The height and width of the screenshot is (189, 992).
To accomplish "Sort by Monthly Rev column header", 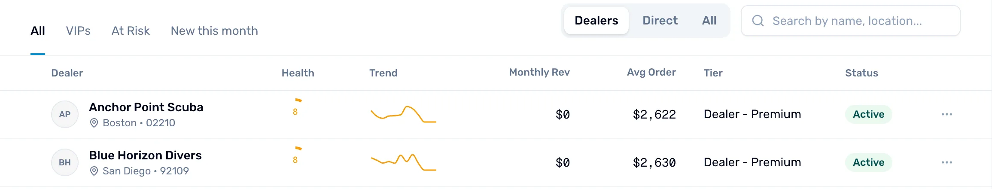I will coord(539,72).
